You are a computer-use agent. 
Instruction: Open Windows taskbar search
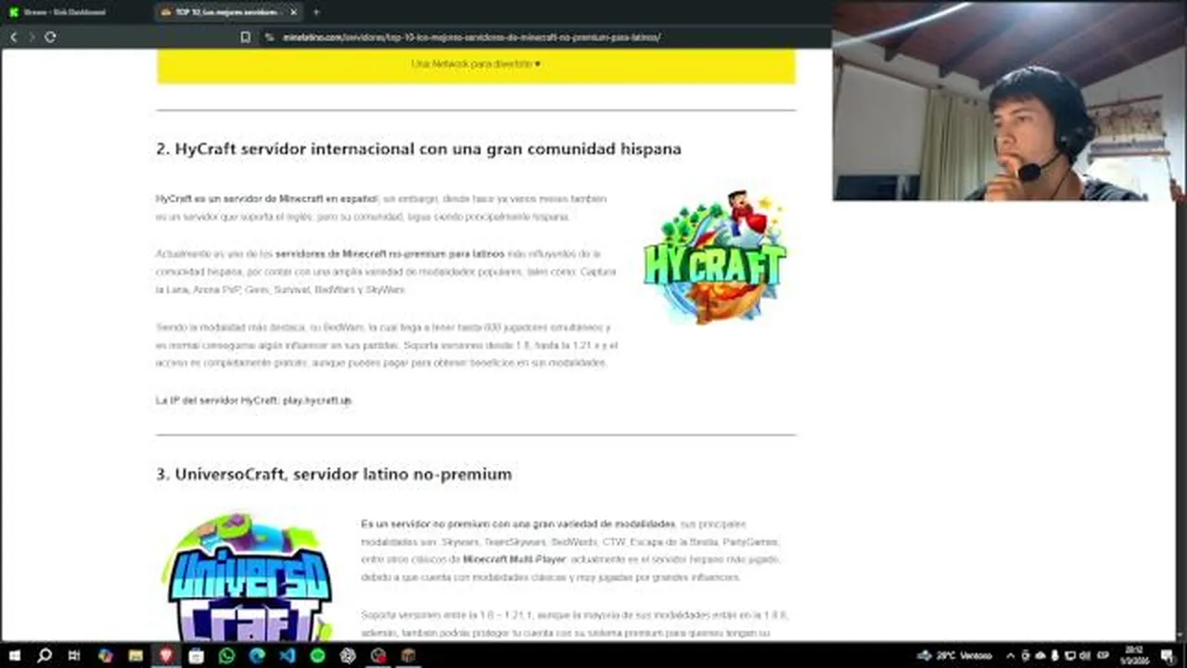(44, 655)
